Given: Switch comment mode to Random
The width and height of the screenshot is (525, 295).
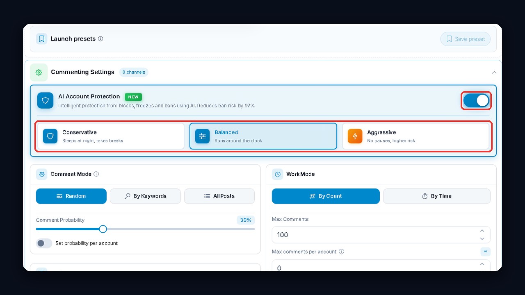Looking at the screenshot, I should coord(71,196).
